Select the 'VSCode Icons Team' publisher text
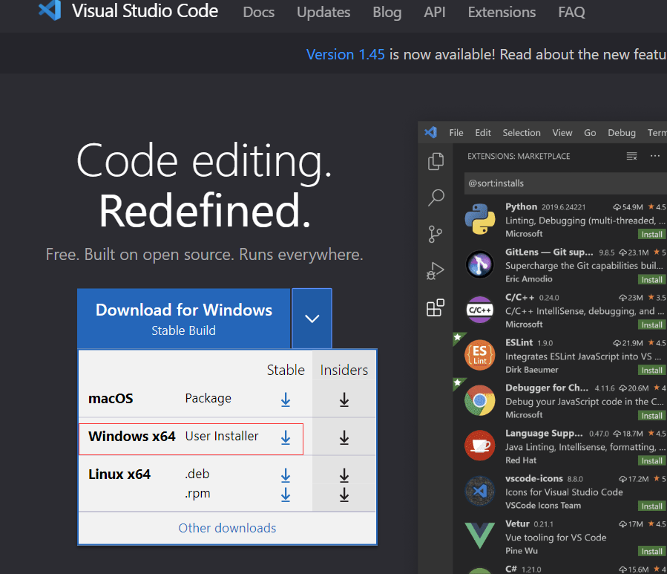Screen dimensions: 667x574 tap(543, 506)
